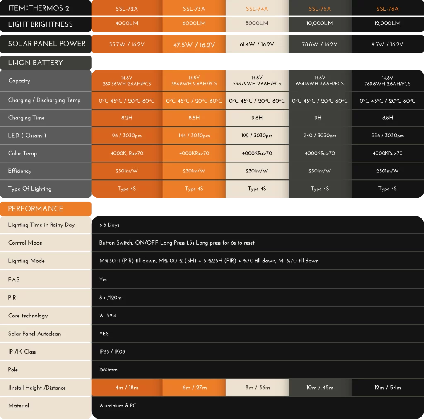Click the Charging Time row label

point(26,118)
